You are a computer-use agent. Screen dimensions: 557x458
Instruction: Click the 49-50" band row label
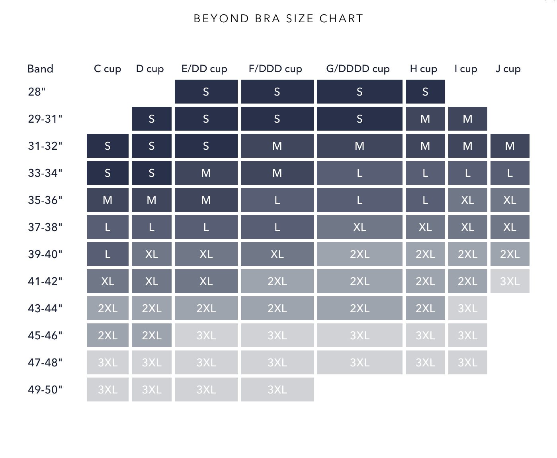pyautogui.click(x=45, y=389)
